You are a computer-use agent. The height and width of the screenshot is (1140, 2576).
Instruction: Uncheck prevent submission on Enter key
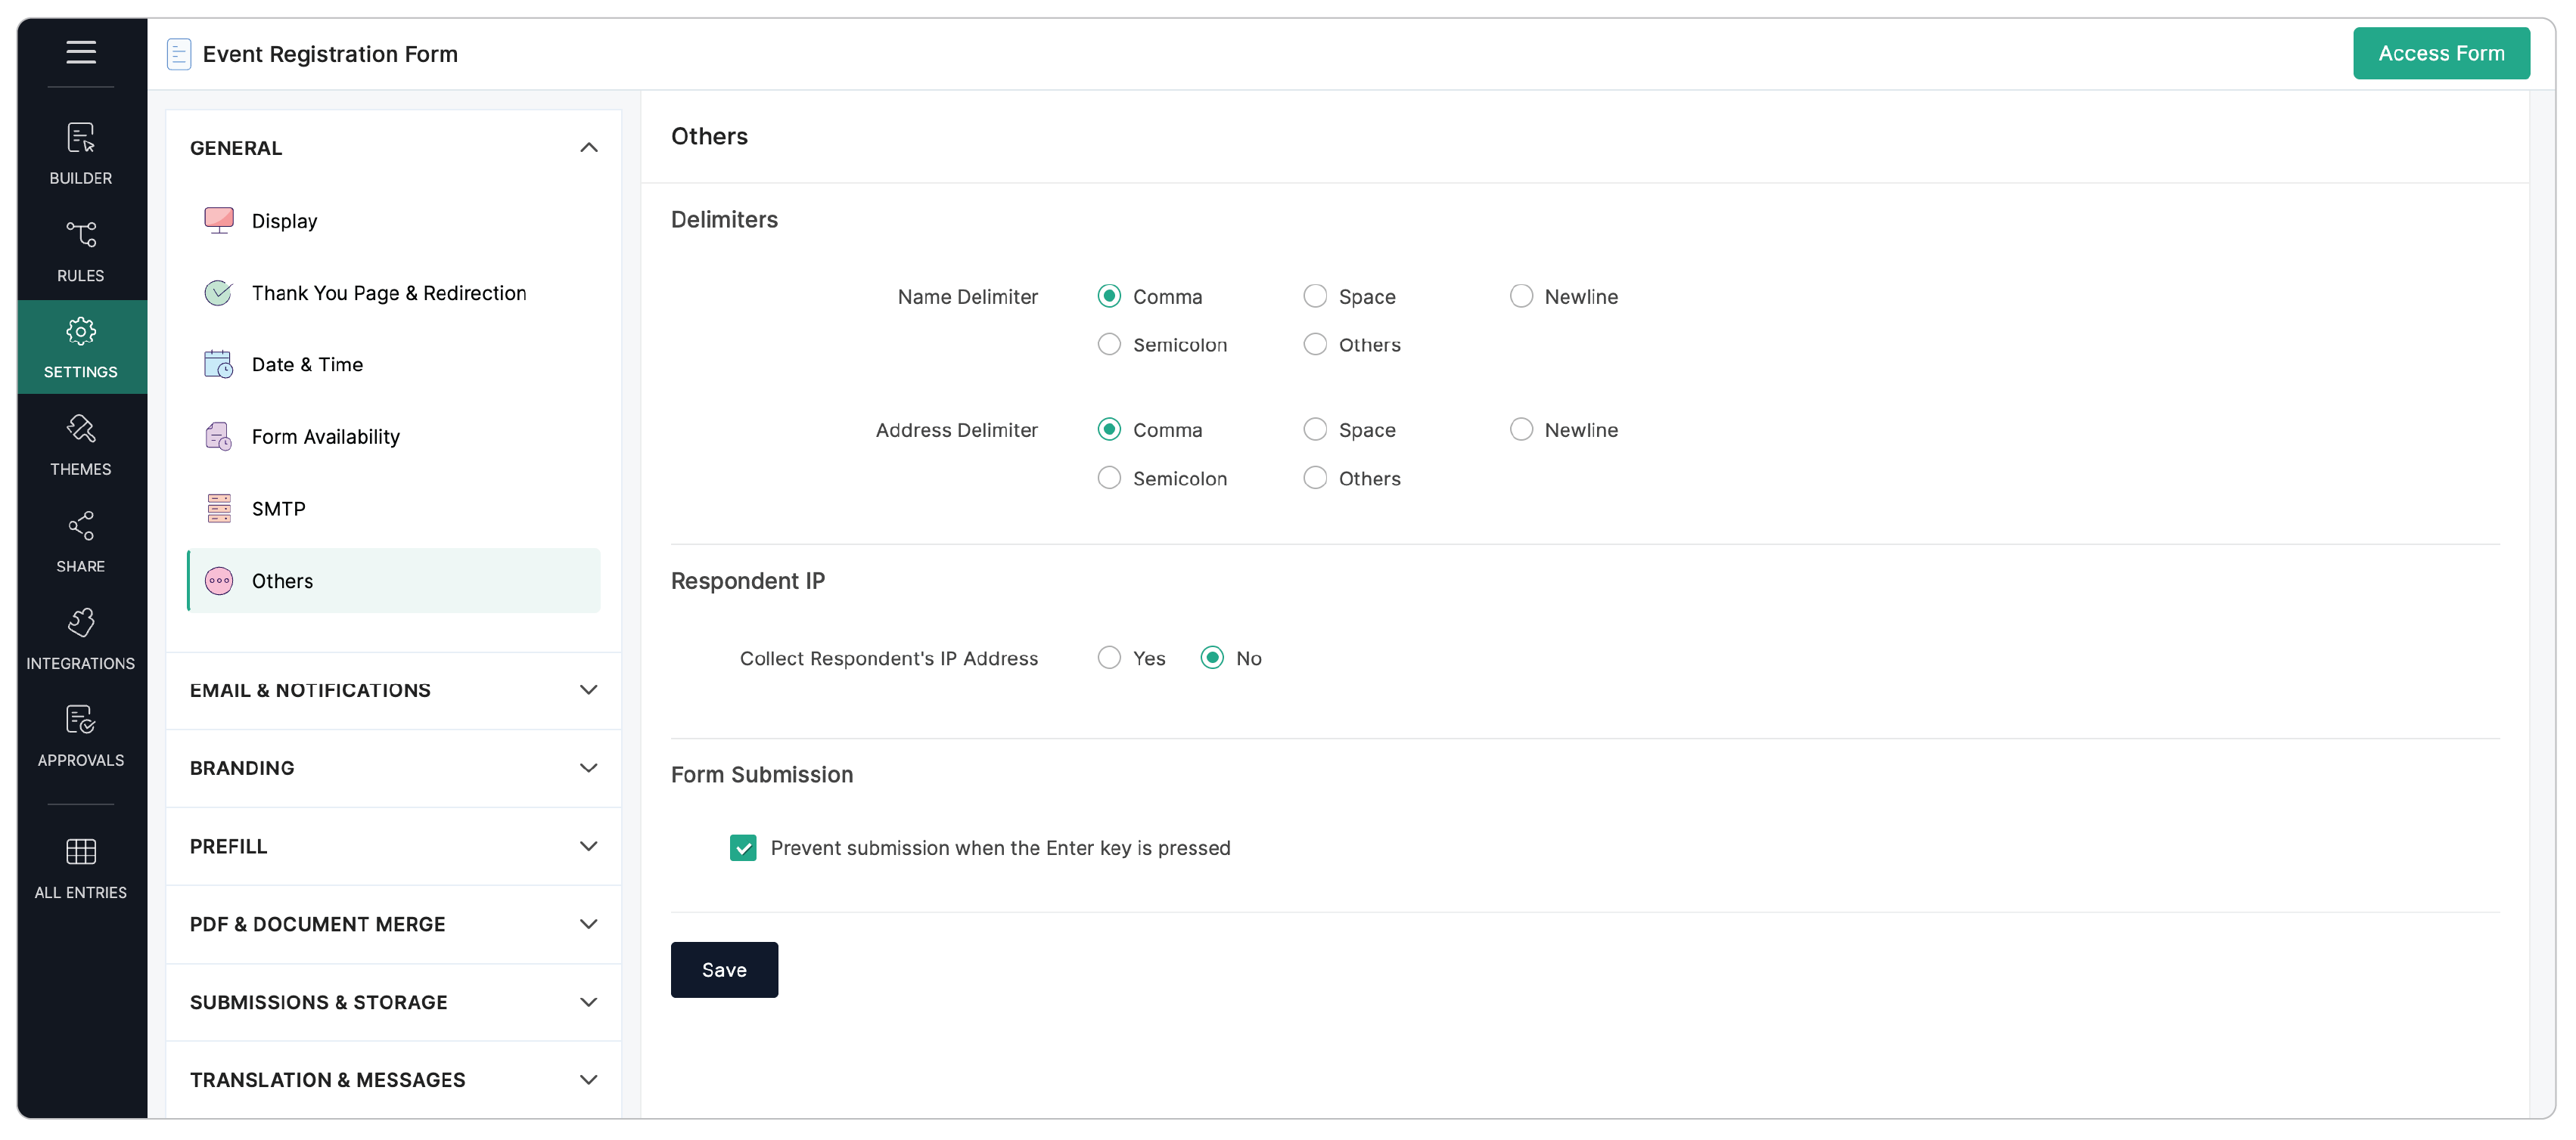743,847
